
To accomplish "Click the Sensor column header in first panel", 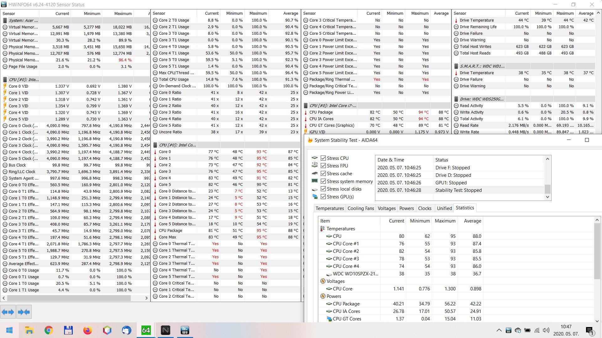I will click(x=20, y=13).
